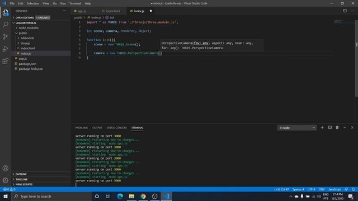Launch Microsoft Edge from taskbar
The height and width of the screenshot is (201, 358).
[x=120, y=196]
